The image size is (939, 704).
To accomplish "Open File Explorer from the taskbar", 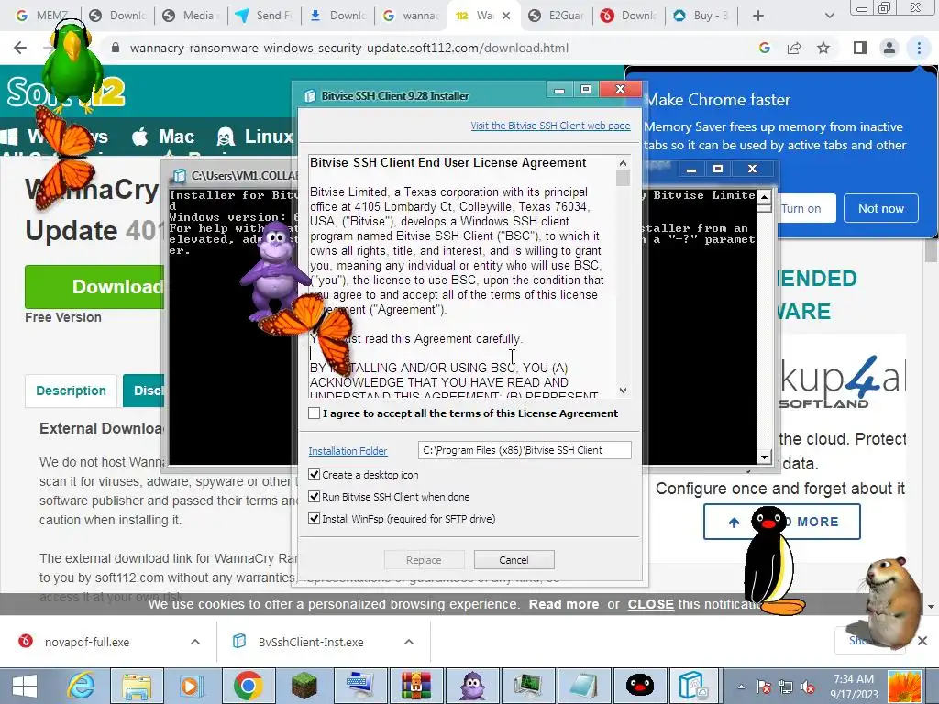I will pos(137,686).
